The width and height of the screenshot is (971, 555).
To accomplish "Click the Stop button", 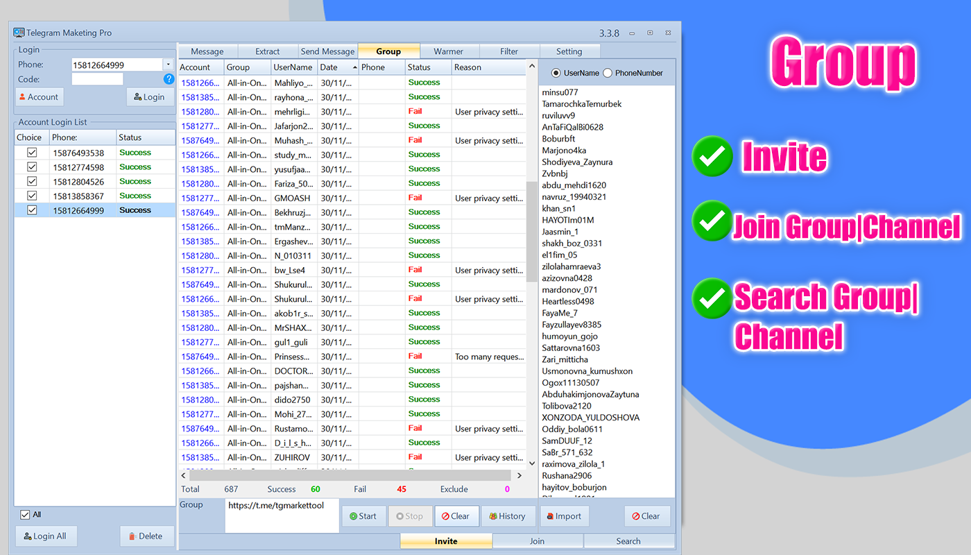I will point(410,516).
